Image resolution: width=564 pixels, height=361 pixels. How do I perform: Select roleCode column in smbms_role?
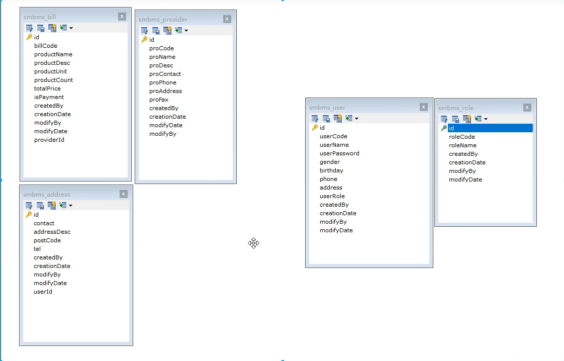pyautogui.click(x=462, y=137)
